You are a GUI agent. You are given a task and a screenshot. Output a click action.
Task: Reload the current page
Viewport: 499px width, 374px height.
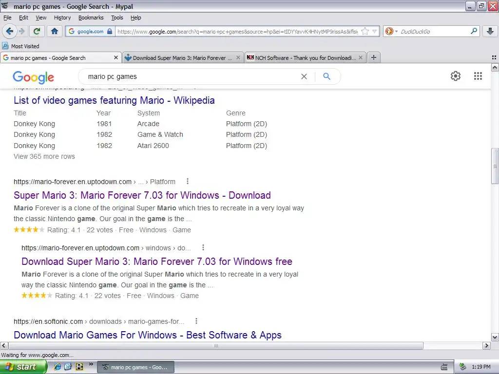(x=37, y=31)
